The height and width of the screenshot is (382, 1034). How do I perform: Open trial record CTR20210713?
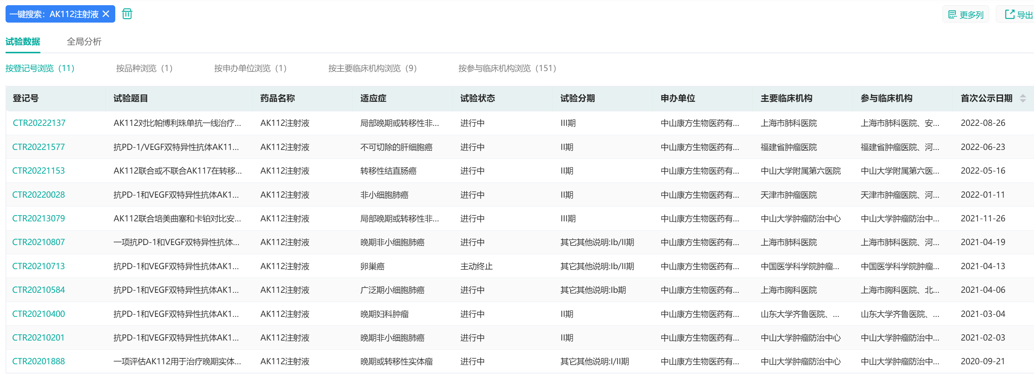39,266
